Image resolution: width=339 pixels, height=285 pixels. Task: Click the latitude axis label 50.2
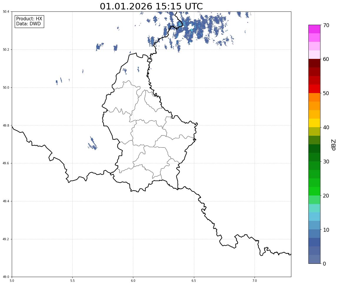[x=6, y=49]
